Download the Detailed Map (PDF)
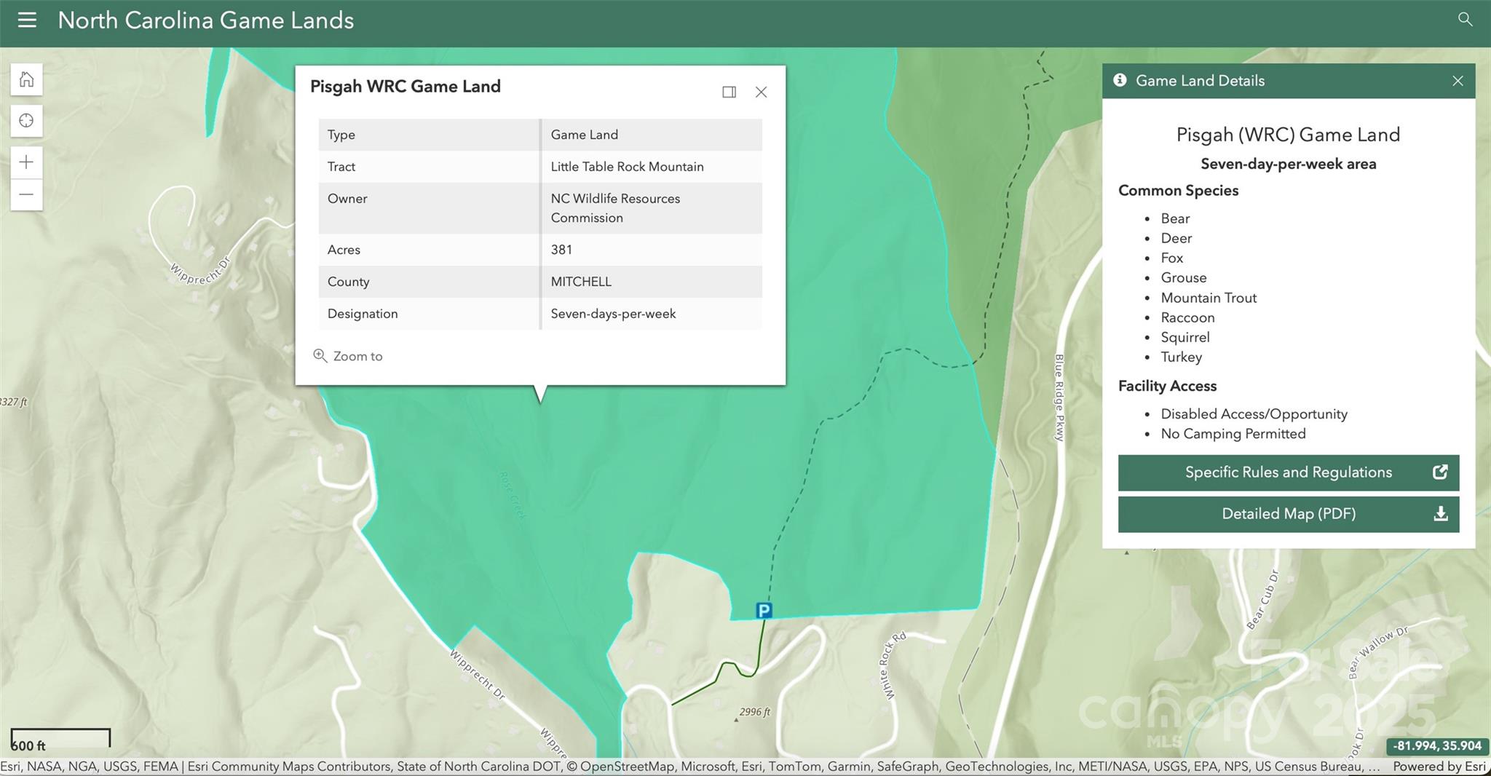This screenshot has width=1491, height=776. pyautogui.click(x=1288, y=514)
